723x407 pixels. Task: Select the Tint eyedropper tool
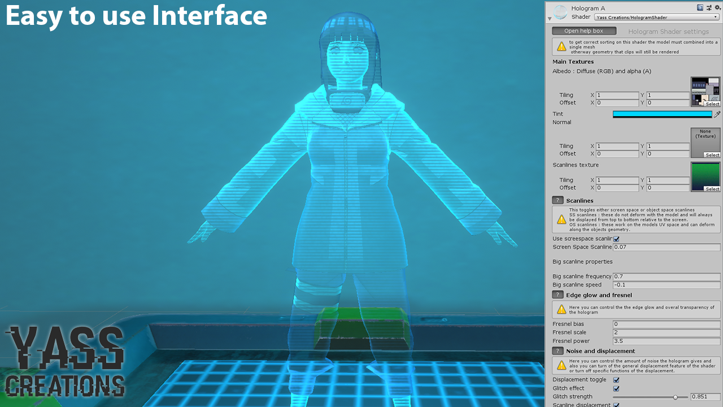point(718,114)
